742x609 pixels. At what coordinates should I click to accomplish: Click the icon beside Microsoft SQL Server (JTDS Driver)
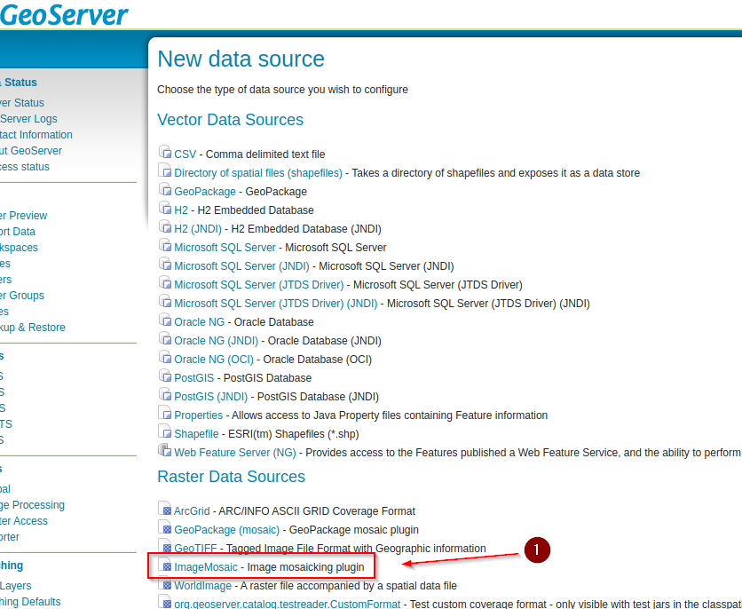coord(165,282)
